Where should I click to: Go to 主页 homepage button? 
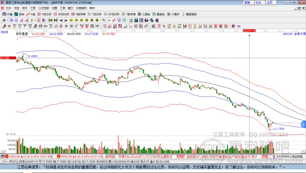tap(270, 2)
